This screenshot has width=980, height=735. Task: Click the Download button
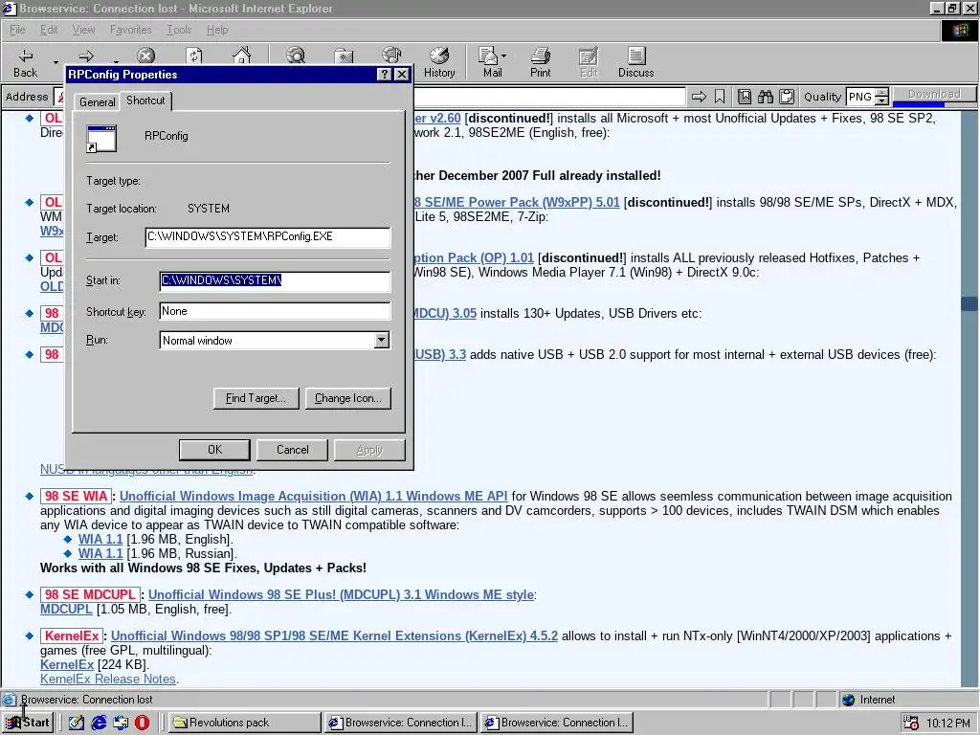click(x=934, y=95)
